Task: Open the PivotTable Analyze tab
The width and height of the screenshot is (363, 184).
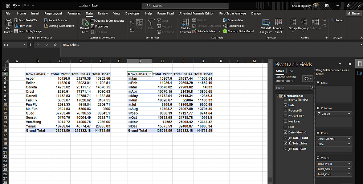Action: pos(232,13)
